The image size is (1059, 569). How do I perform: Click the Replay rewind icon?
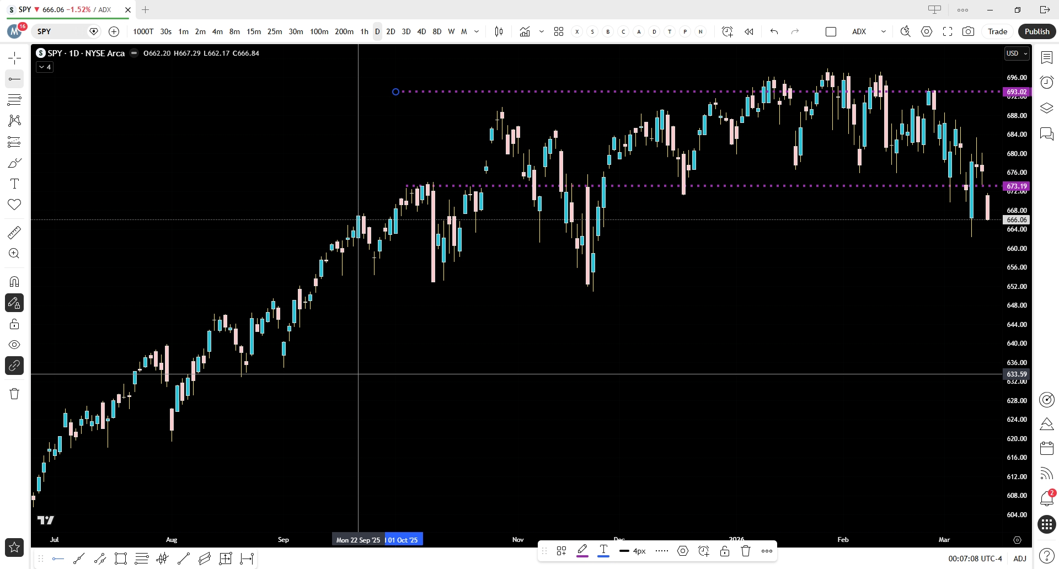click(x=748, y=31)
